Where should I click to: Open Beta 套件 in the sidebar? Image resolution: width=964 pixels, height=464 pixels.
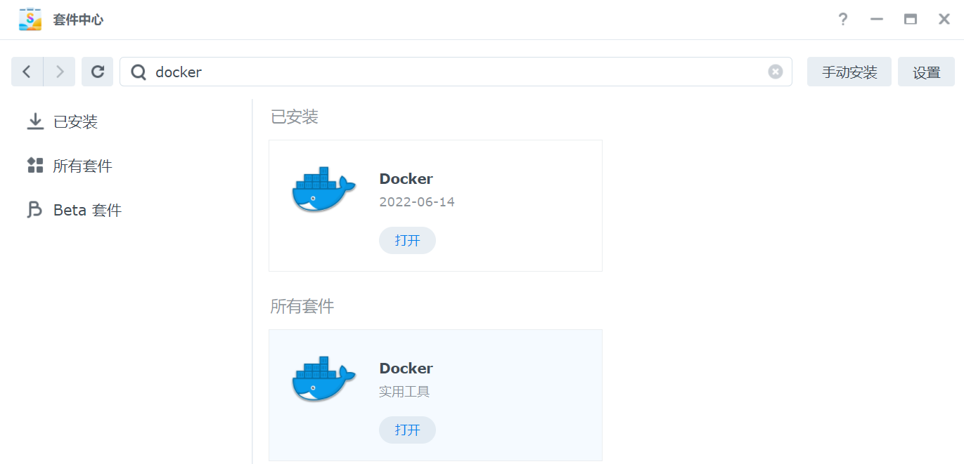click(x=86, y=211)
